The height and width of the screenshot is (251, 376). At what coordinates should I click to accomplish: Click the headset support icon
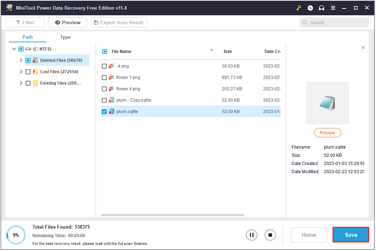click(x=321, y=8)
